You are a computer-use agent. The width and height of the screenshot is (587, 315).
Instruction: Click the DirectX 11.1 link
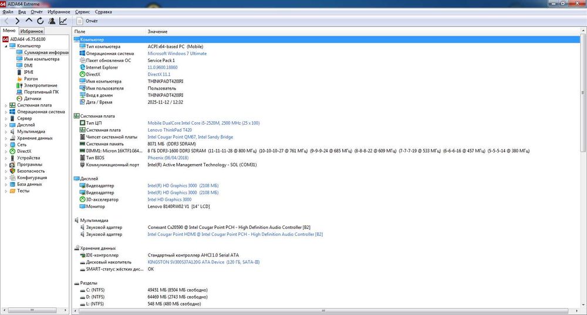point(158,74)
